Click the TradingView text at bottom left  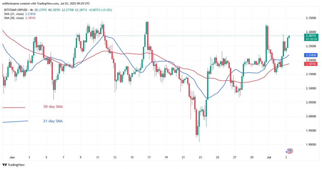click(16, 165)
